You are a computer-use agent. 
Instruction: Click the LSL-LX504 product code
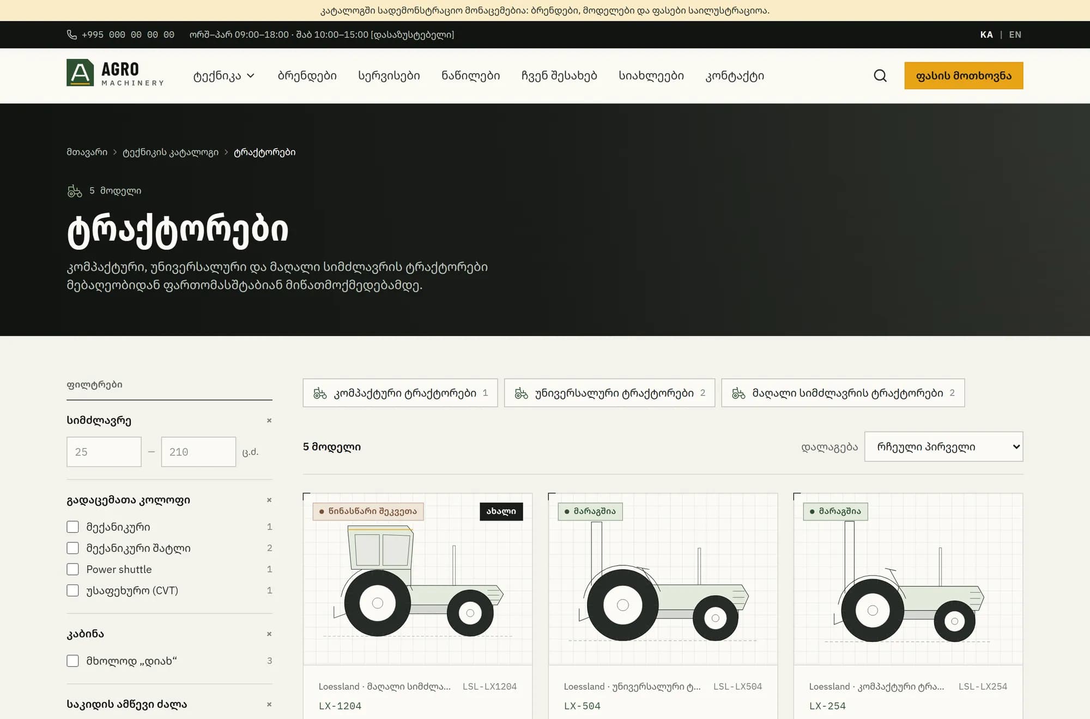point(737,686)
